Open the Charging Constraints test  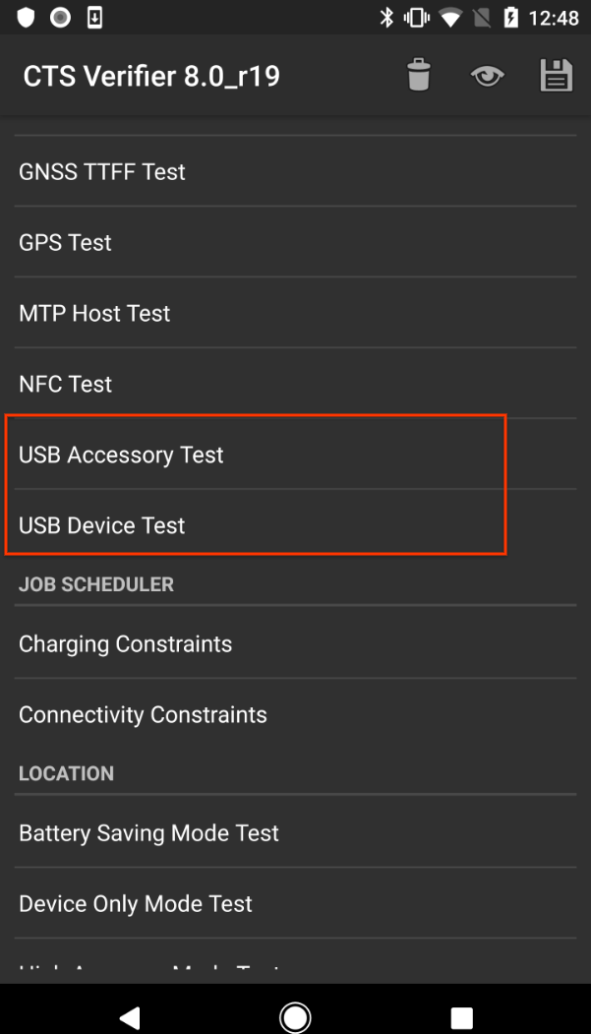[125, 643]
